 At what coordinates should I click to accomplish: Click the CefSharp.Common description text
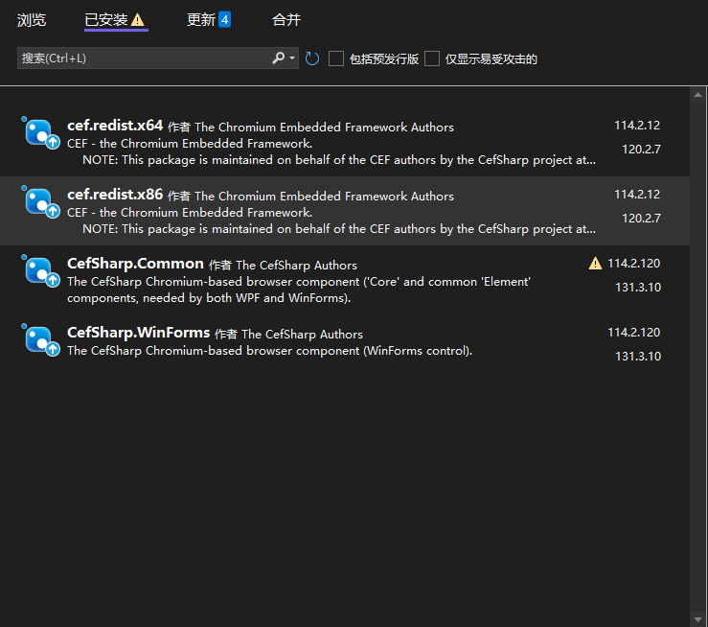click(299, 290)
